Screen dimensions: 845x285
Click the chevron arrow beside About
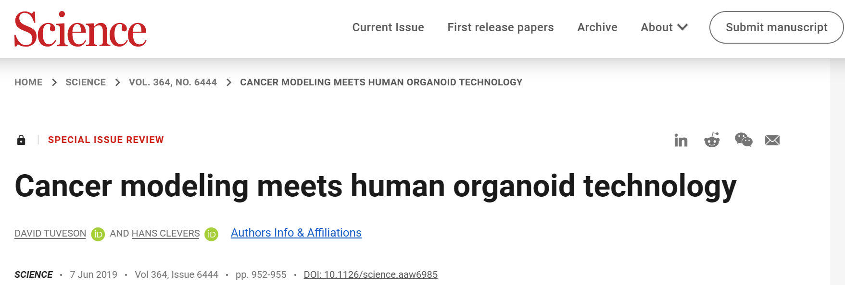(682, 27)
